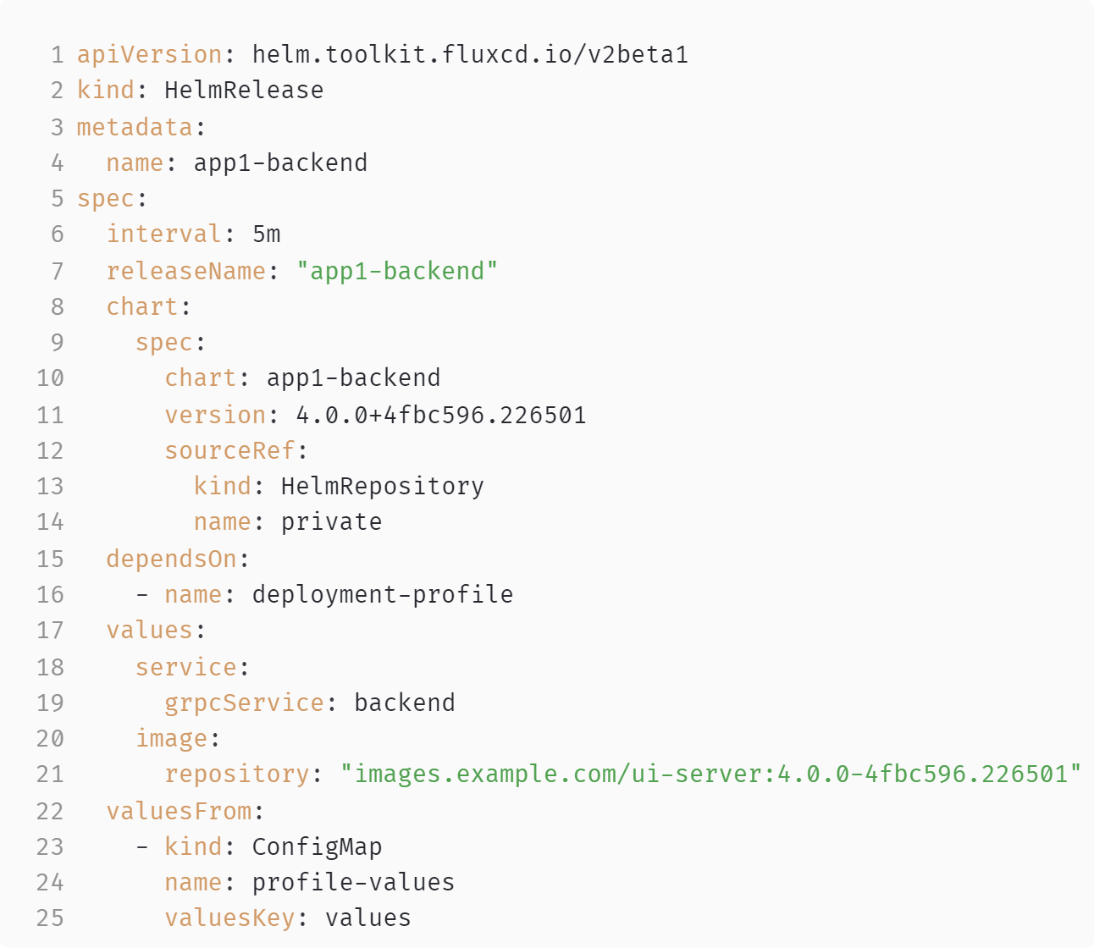This screenshot has width=1094, height=948.
Task: Click the 5m interval value
Action: tap(266, 234)
